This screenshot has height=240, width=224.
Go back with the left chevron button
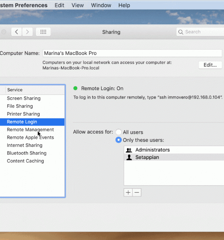[x=16, y=32]
